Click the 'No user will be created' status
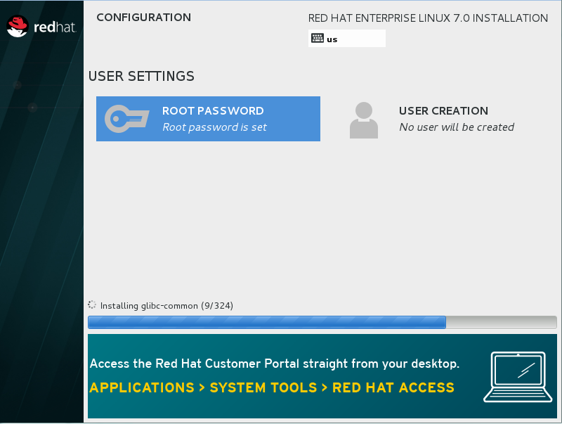This screenshot has height=424, width=562. tap(457, 127)
